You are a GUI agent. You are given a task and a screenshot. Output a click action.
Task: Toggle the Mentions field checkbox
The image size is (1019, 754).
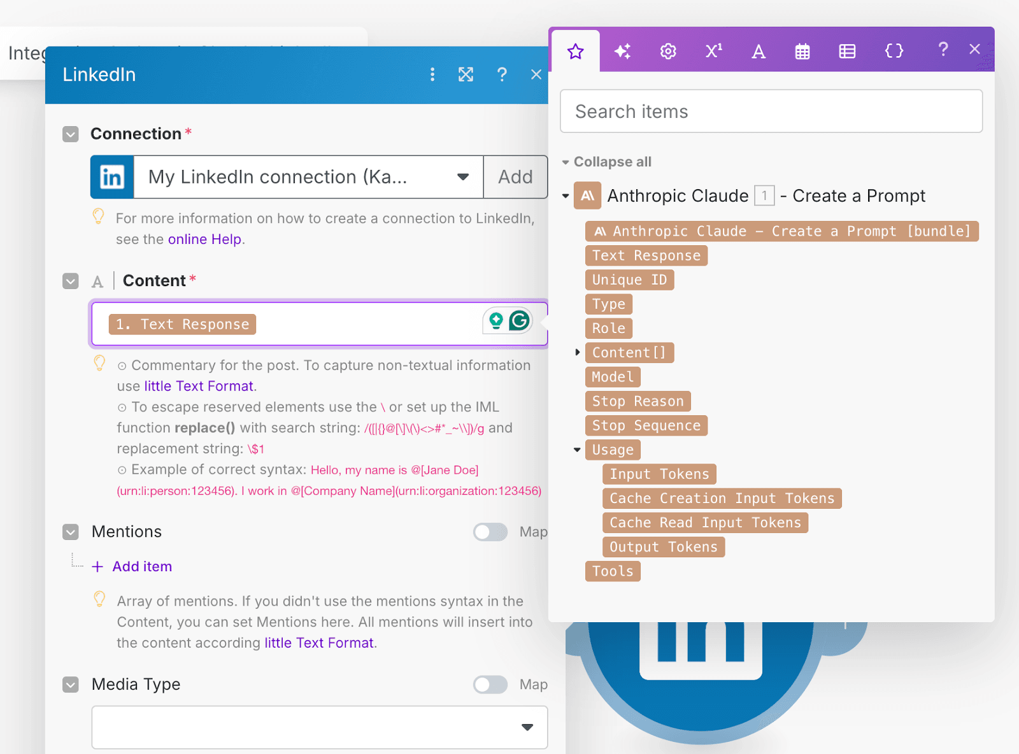71,532
